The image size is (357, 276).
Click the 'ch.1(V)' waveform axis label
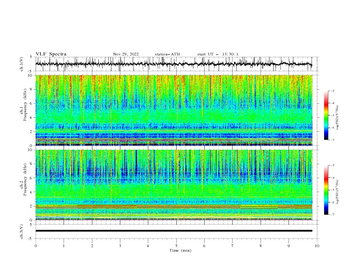(x=22, y=64)
